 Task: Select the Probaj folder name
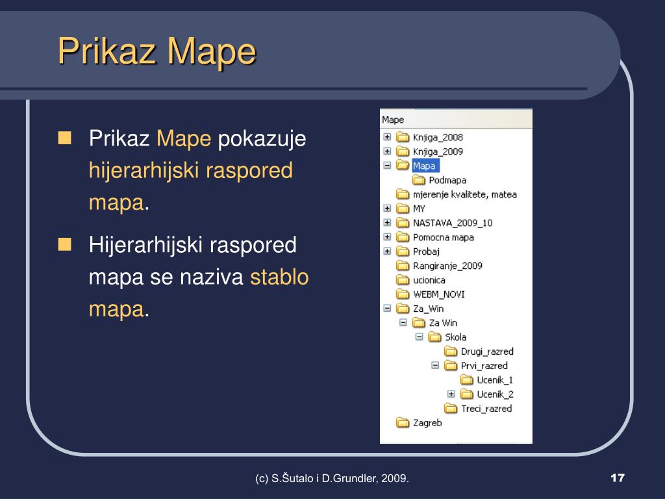pos(426,251)
